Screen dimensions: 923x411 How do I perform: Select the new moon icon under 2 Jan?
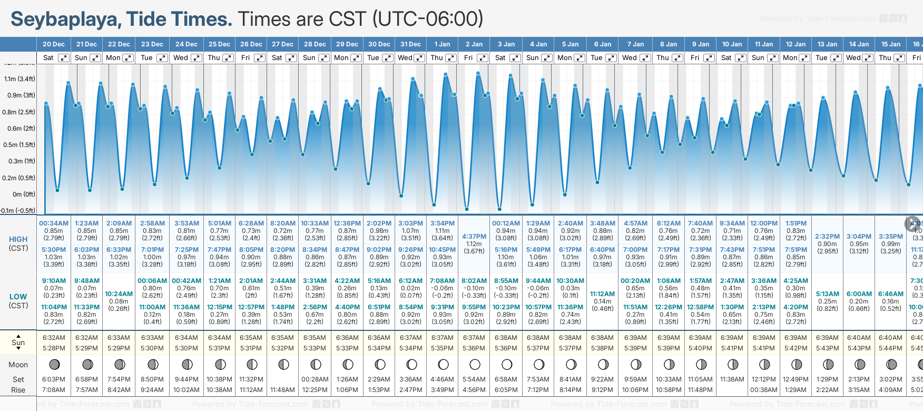point(475,364)
